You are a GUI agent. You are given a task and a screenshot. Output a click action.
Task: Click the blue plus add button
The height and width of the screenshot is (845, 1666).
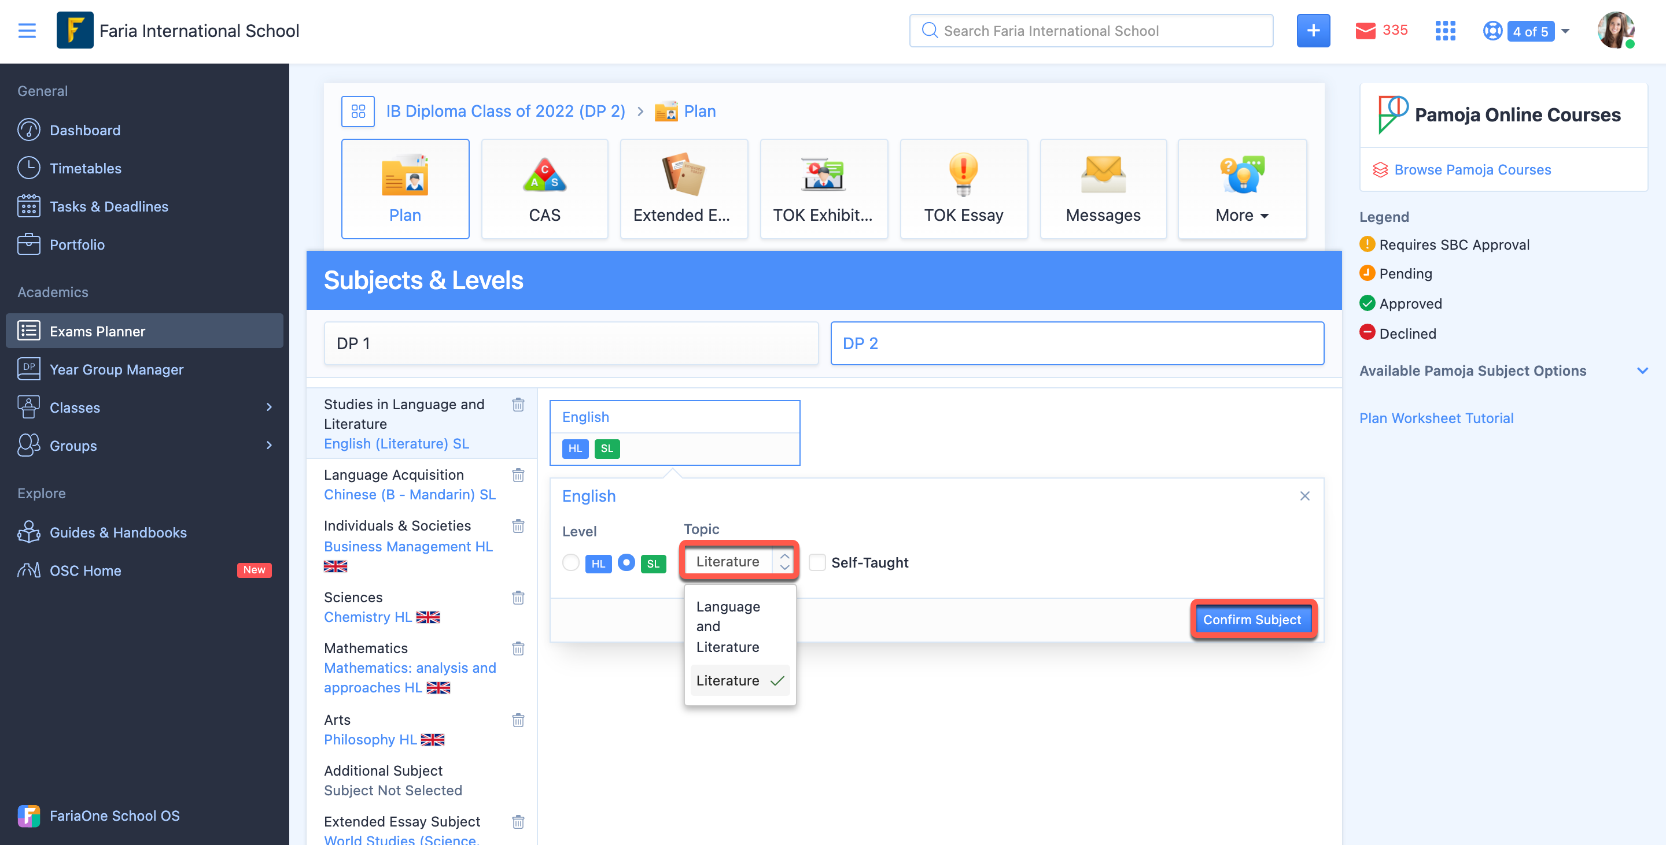tap(1313, 31)
